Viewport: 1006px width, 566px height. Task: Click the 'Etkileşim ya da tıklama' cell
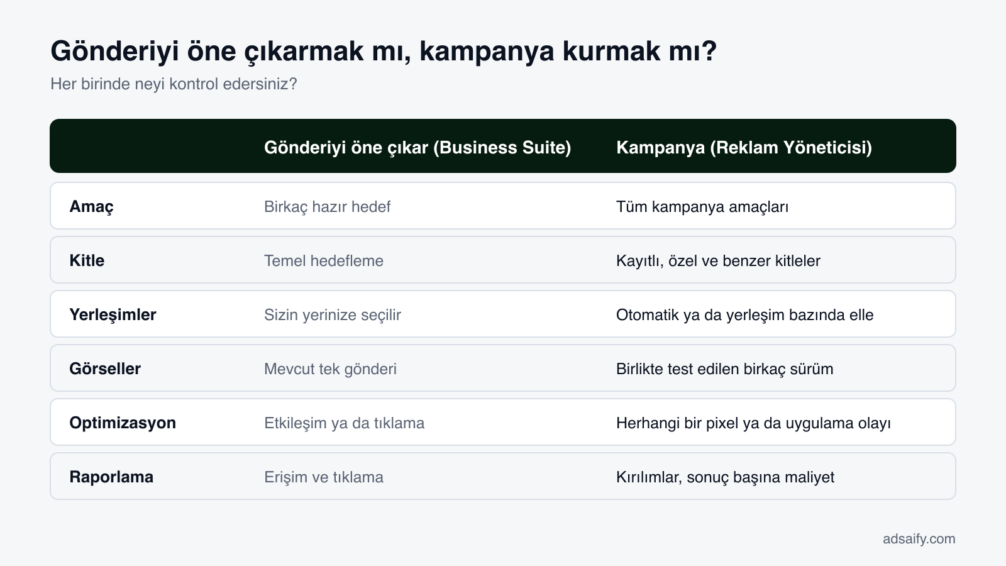[344, 423]
